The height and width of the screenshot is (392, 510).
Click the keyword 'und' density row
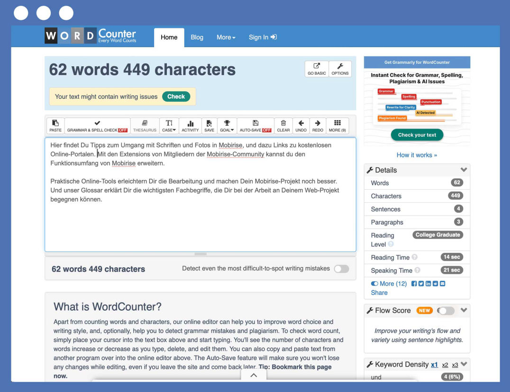tap(417, 377)
